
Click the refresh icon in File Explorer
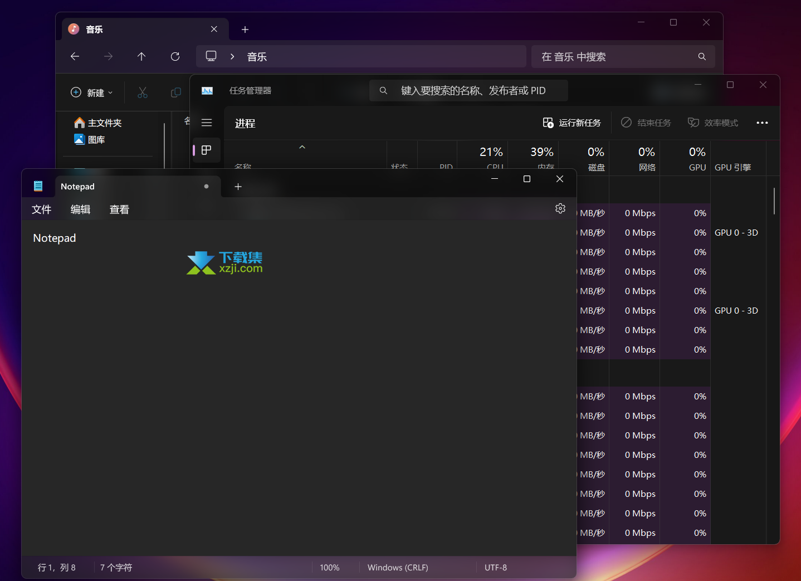tap(175, 56)
